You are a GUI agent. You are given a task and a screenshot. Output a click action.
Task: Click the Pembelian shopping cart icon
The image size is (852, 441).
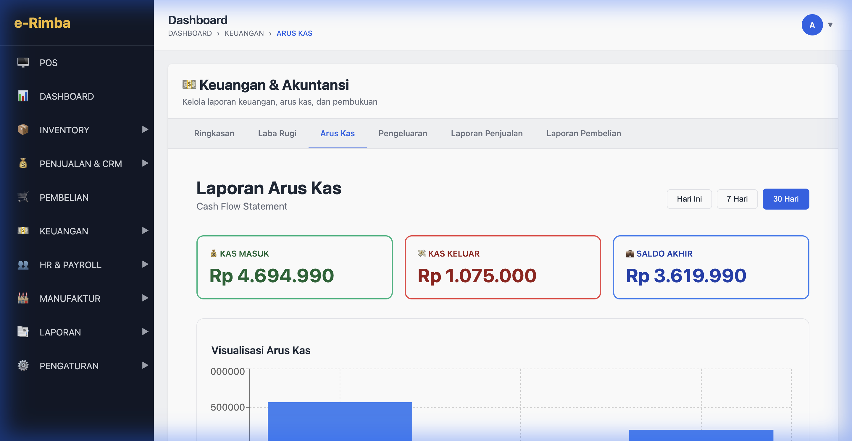23,197
